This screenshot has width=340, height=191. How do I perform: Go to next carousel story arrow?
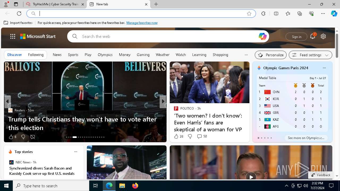(x=163, y=102)
